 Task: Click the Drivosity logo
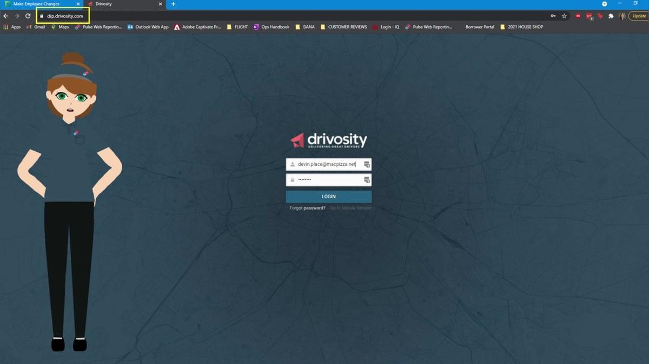point(329,140)
